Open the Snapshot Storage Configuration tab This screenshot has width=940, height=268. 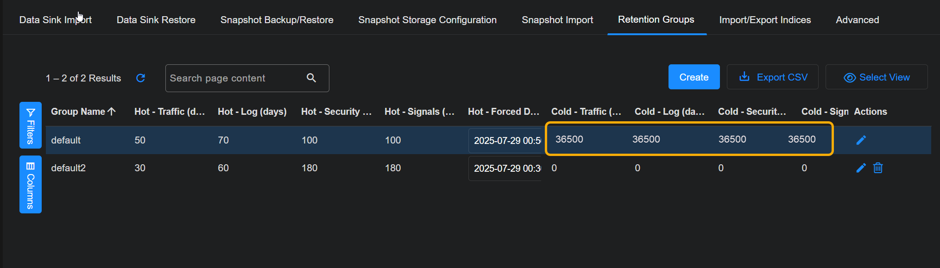click(x=427, y=20)
